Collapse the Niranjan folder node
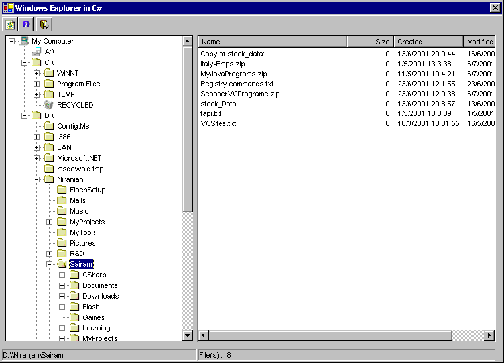This screenshot has height=363, width=504. point(36,179)
